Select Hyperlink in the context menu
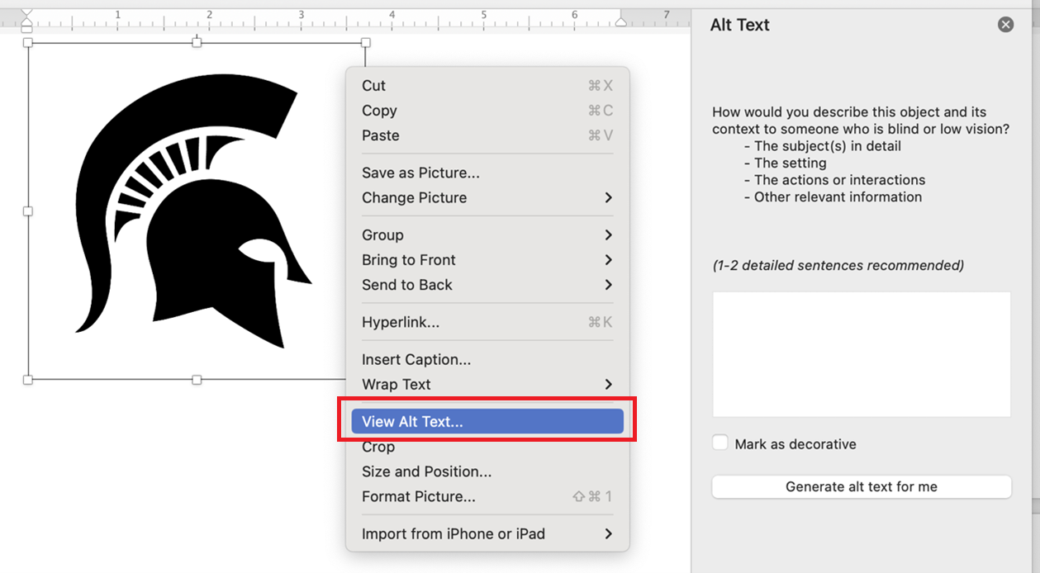 point(401,322)
